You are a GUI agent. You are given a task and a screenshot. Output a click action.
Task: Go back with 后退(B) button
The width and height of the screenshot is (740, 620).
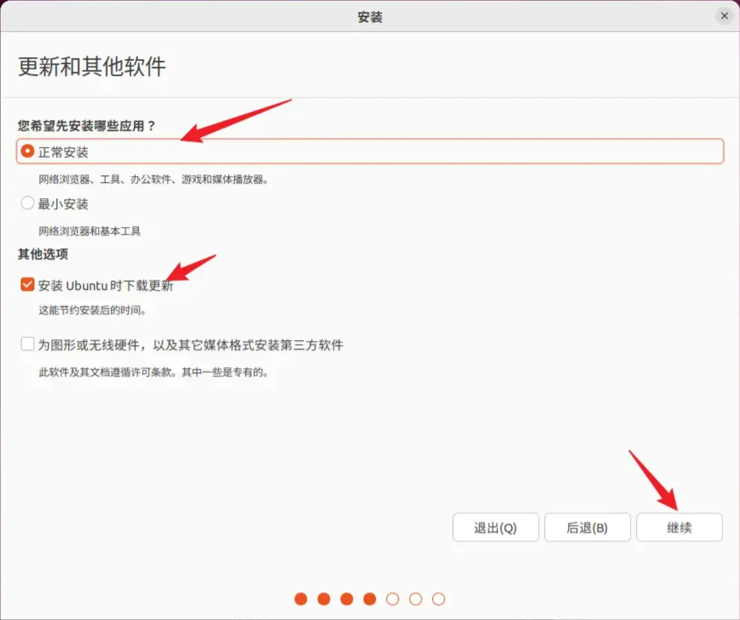pos(587,528)
